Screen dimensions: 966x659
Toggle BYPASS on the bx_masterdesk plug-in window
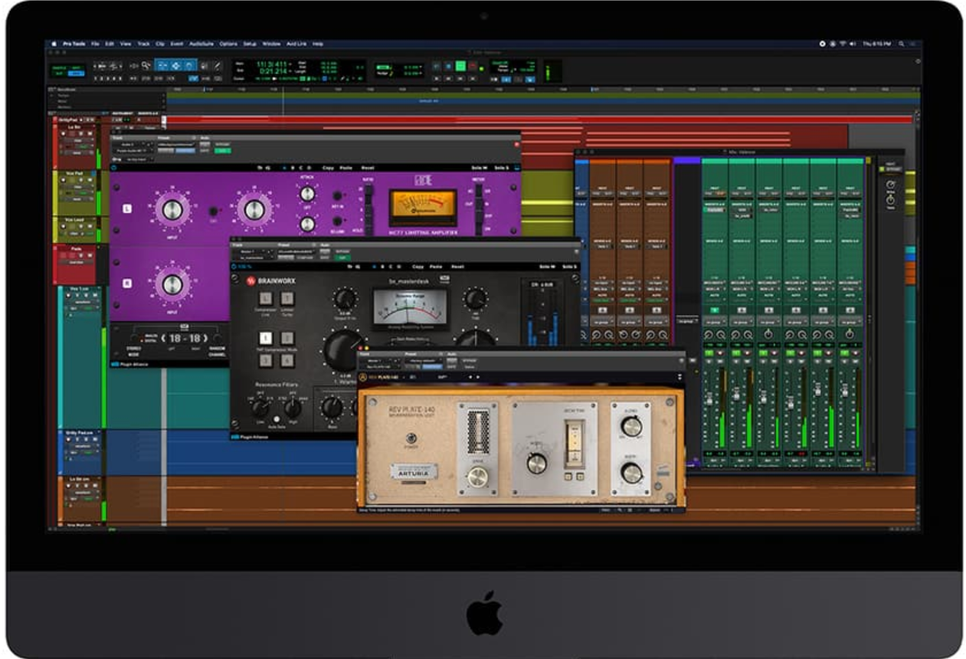342,251
